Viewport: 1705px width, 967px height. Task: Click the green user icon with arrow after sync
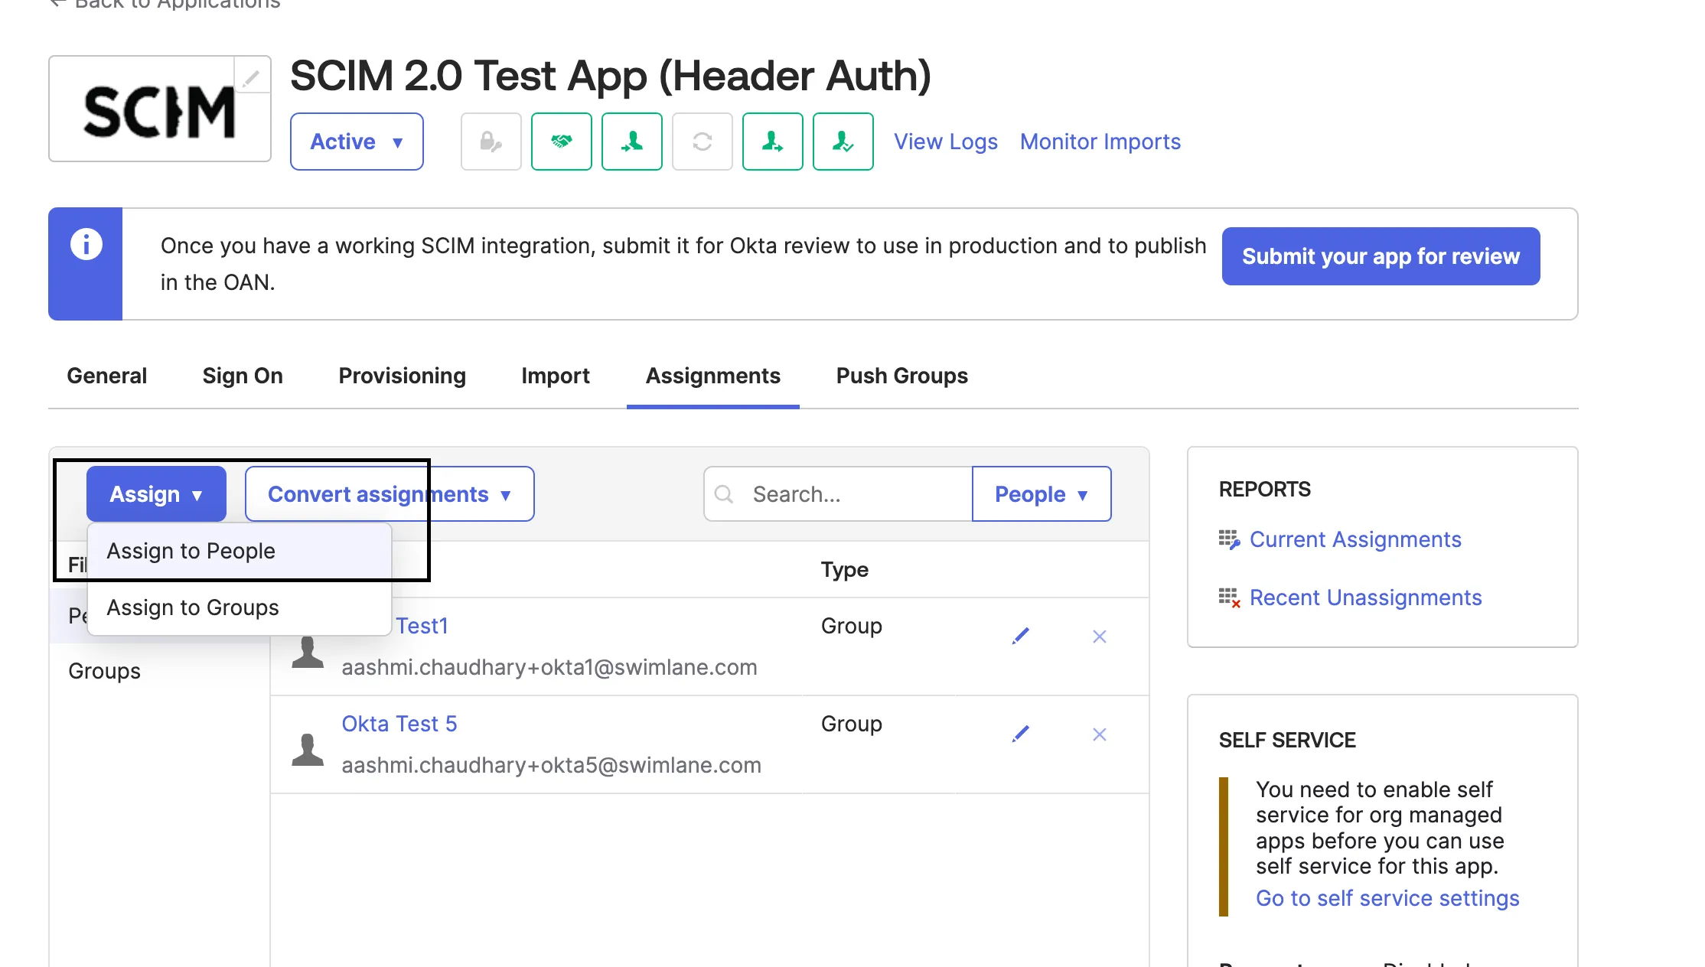coord(773,142)
